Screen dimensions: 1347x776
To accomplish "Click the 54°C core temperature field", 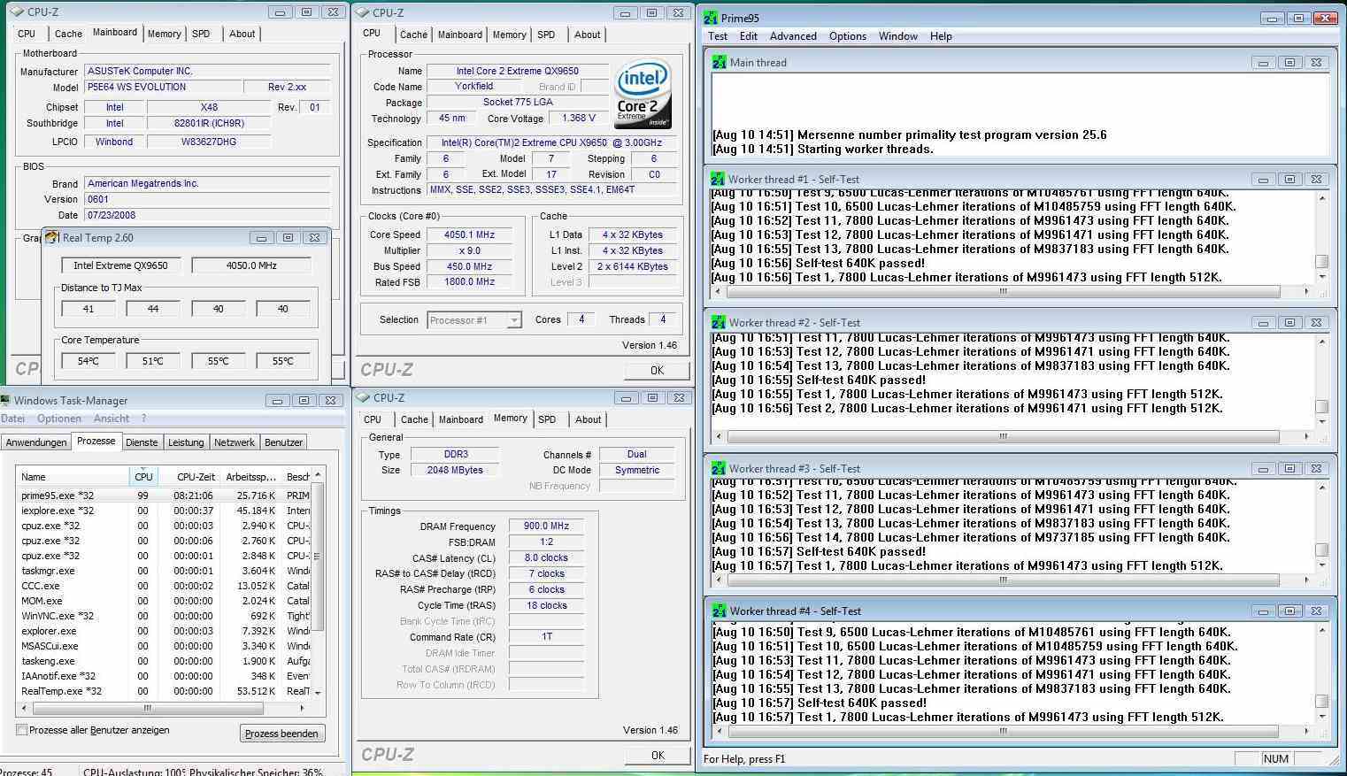I will (88, 361).
